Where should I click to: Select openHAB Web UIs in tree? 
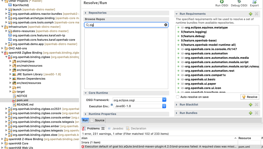click(x=21, y=148)
